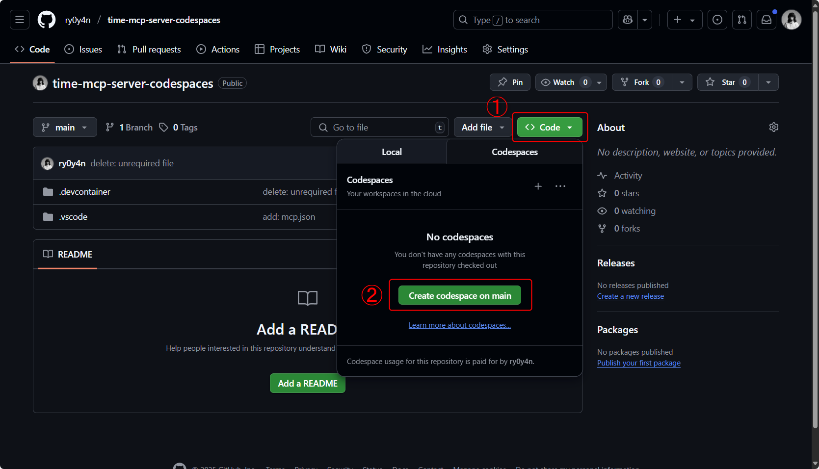
Task: Edit repository details gear icon in About
Action: (x=774, y=128)
